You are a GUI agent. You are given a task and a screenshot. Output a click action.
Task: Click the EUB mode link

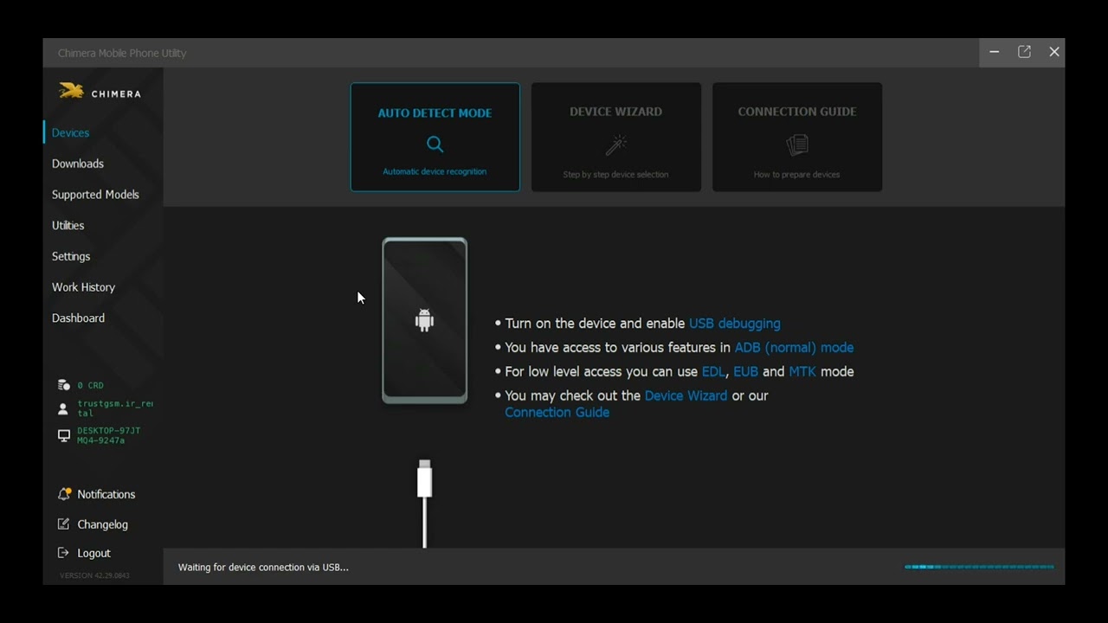click(x=745, y=372)
